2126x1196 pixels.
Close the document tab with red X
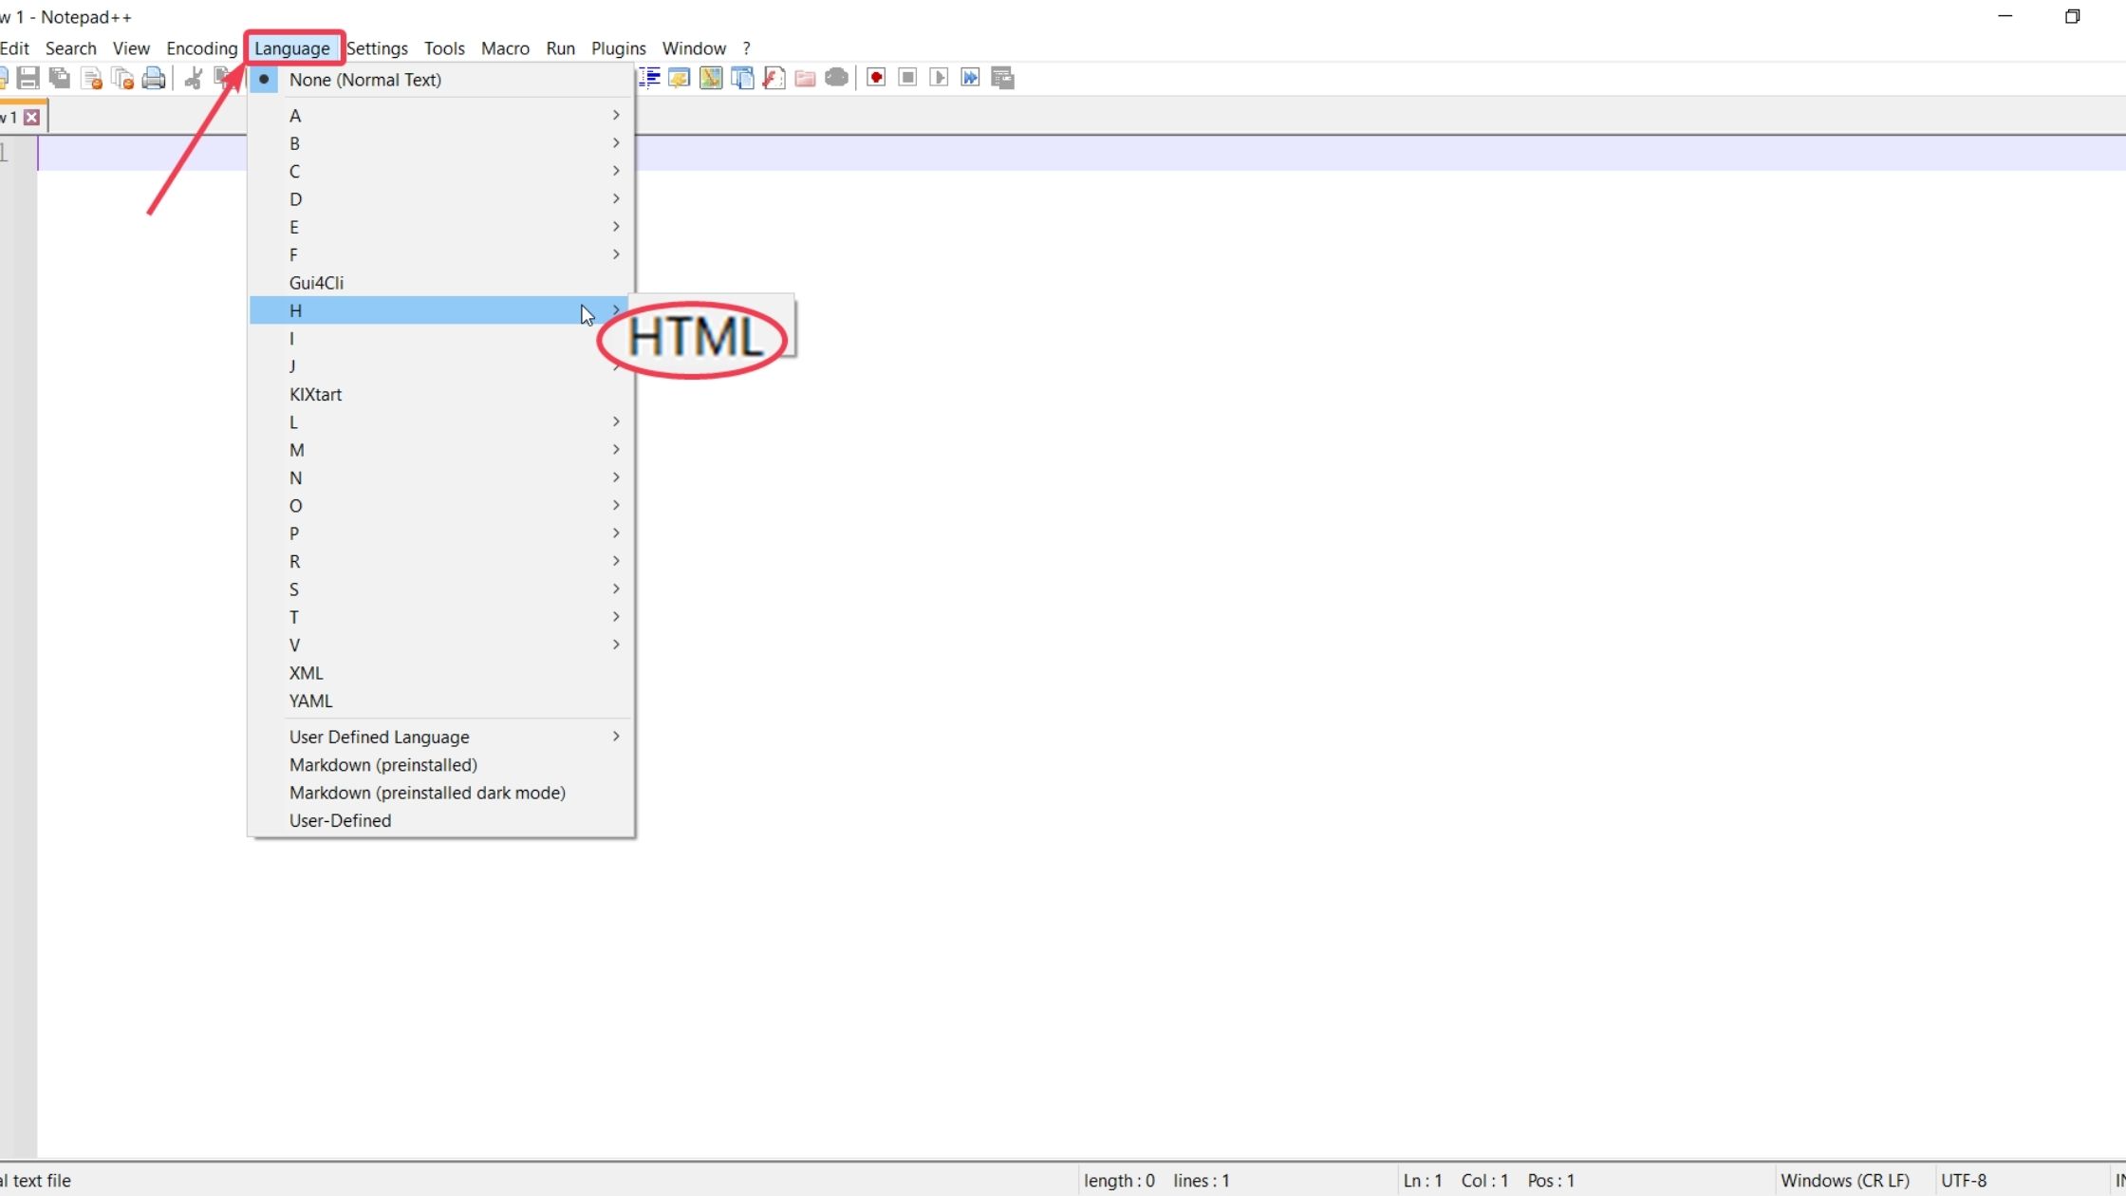[x=32, y=117]
